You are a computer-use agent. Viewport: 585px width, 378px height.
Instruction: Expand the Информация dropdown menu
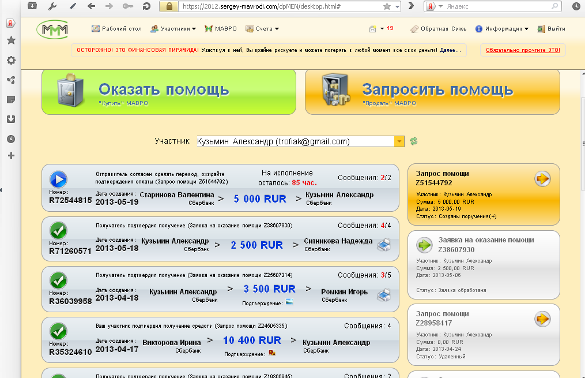tap(502, 29)
